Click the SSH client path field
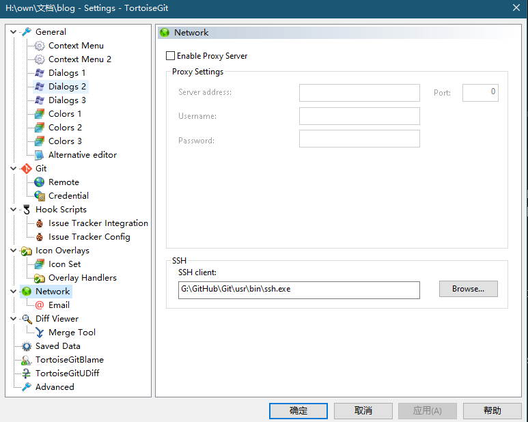This screenshot has height=422, width=528. coord(299,290)
